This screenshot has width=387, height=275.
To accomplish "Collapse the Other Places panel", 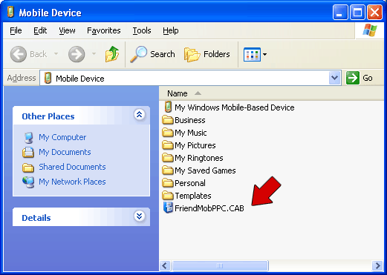I will pyautogui.click(x=139, y=115).
